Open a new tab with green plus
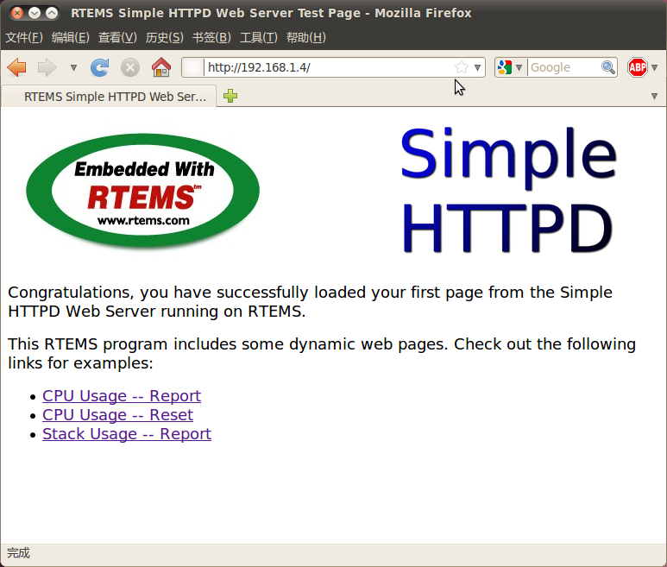The height and width of the screenshot is (567, 667). (230, 96)
